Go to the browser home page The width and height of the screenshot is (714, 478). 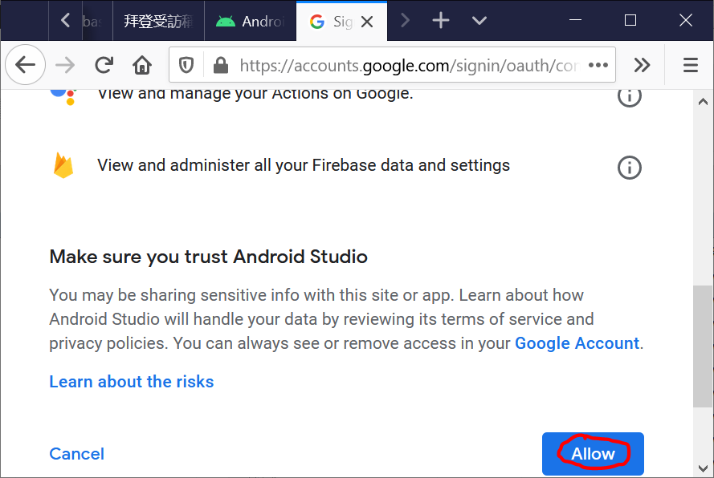tap(142, 65)
